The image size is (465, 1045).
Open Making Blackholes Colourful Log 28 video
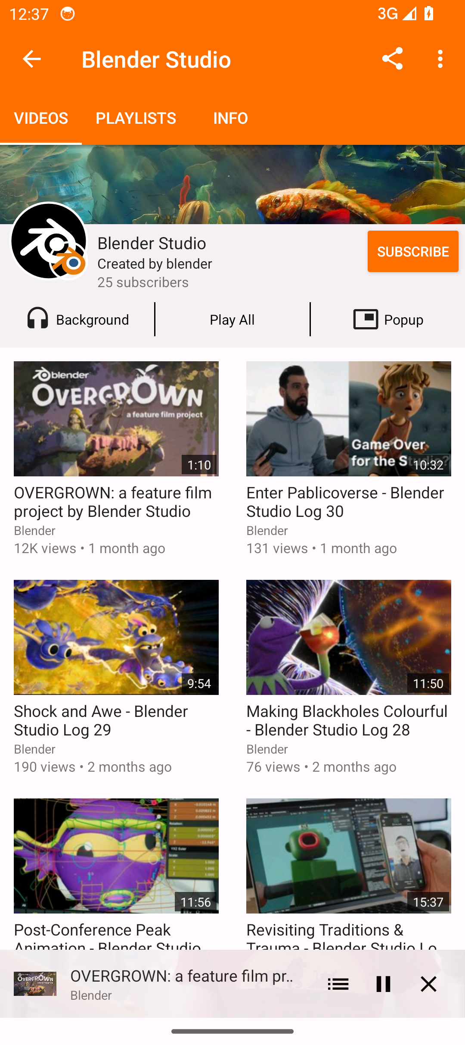(349, 637)
